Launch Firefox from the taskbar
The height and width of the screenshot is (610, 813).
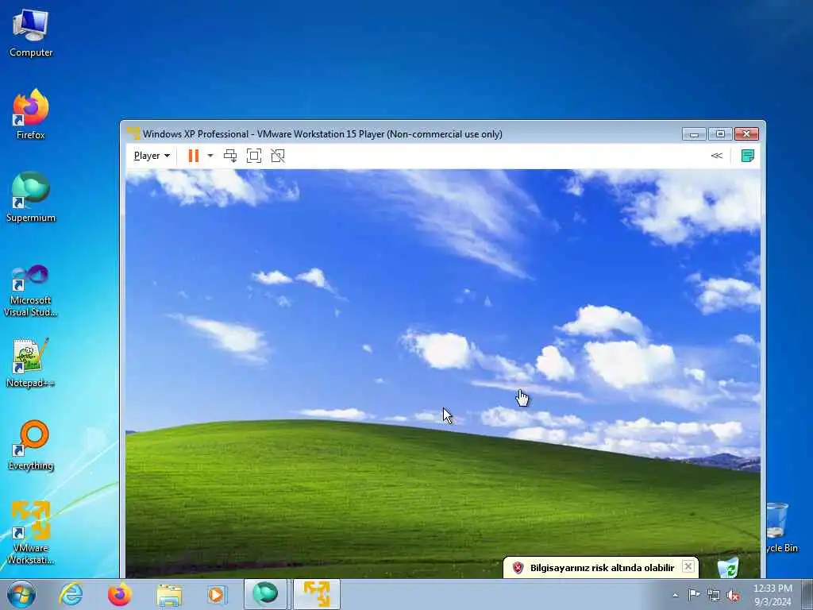119,594
